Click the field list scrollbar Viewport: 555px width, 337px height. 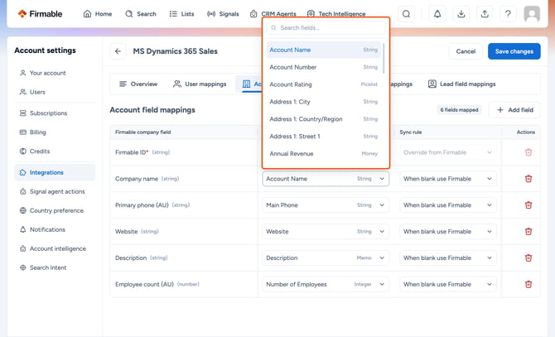[384, 58]
